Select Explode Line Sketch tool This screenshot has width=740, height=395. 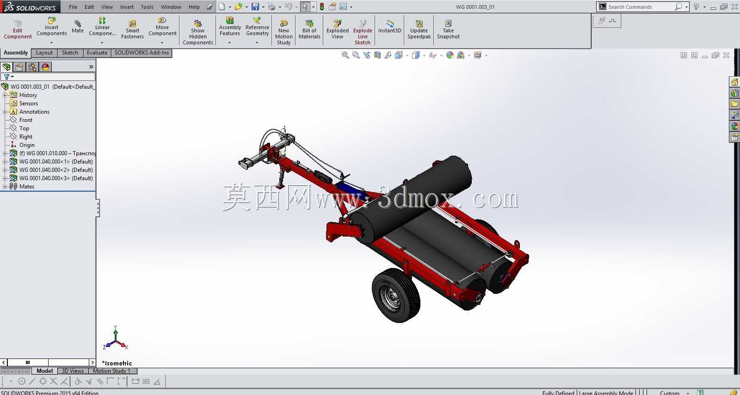[x=363, y=32]
